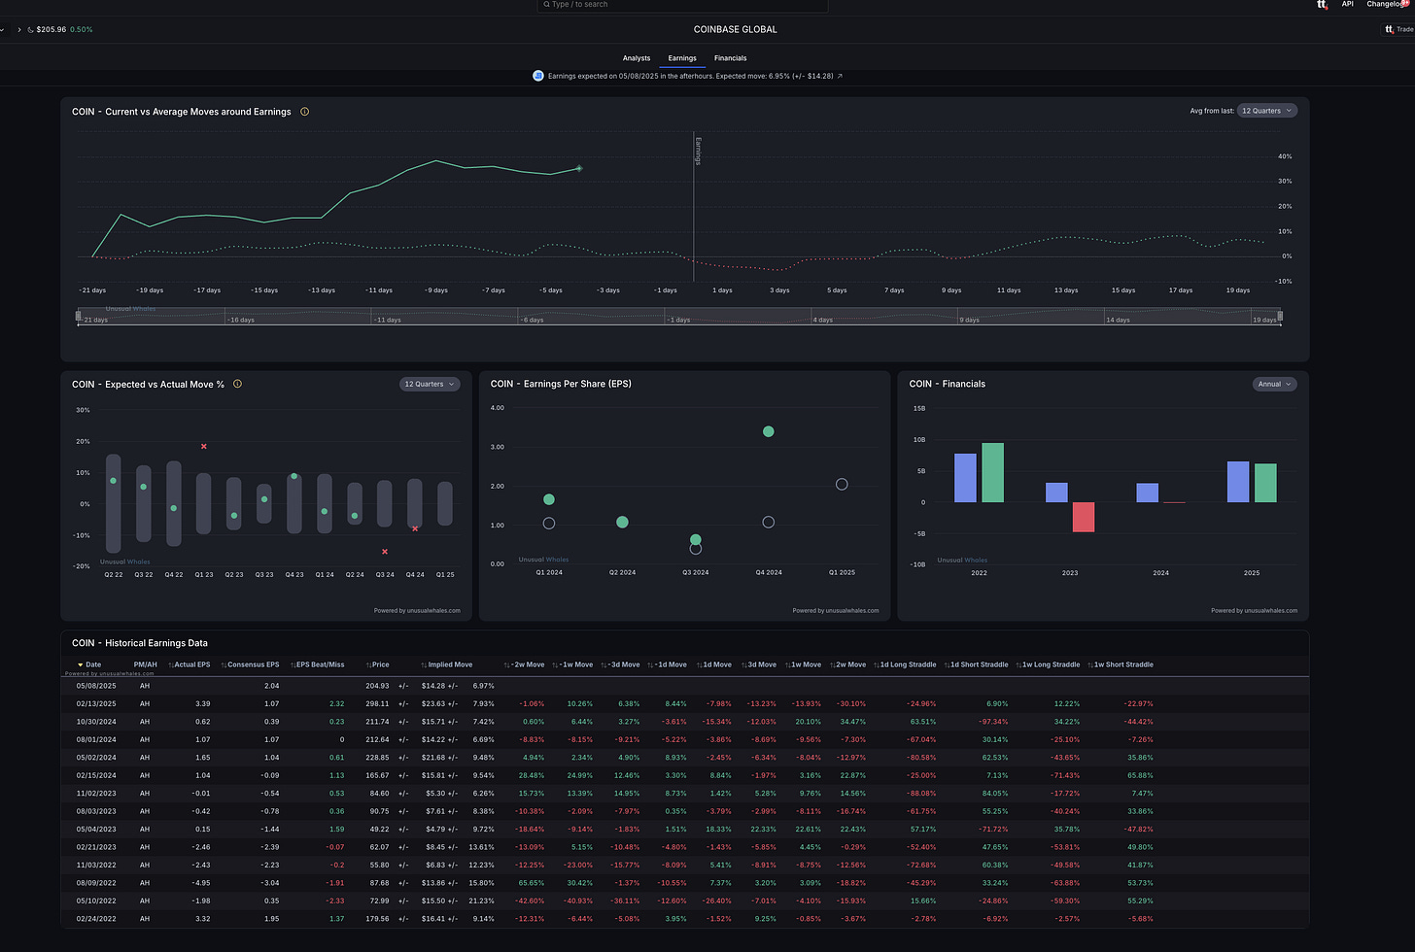This screenshot has width=1415, height=952.
Task: Sort table by 1d Long Straddle column
Action: pyautogui.click(x=905, y=664)
